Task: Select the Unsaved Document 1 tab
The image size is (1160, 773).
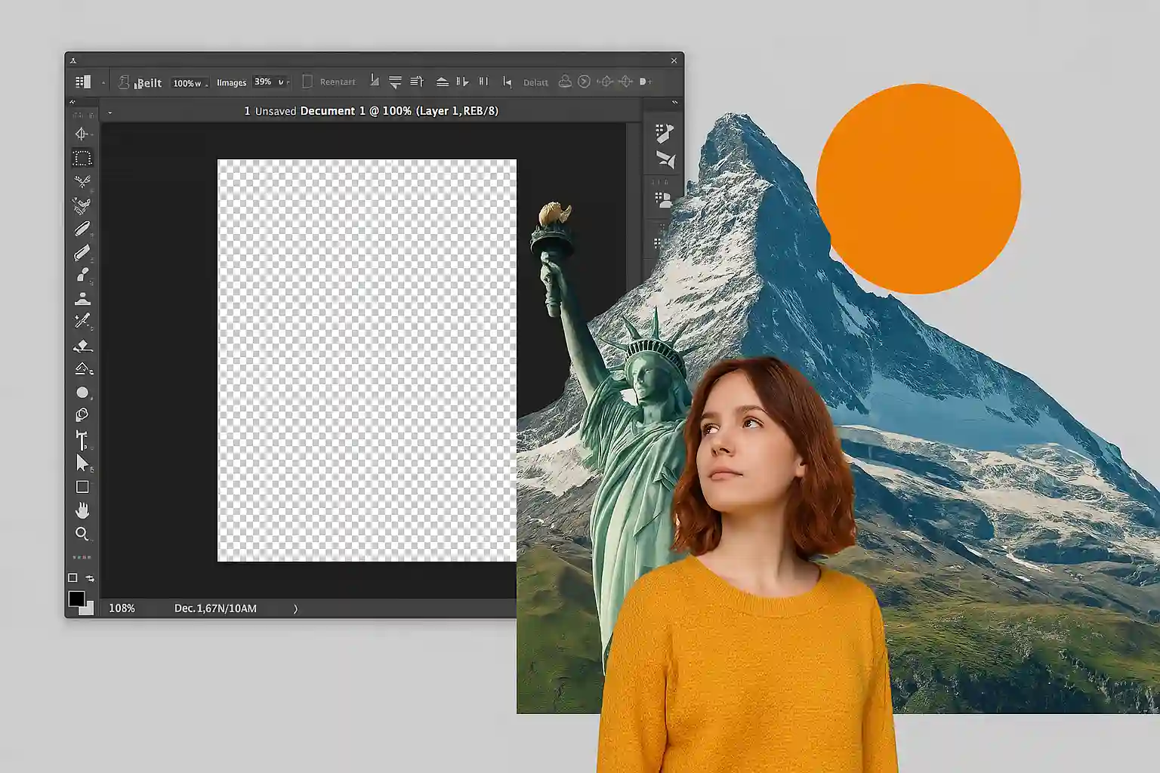Action: coord(371,111)
